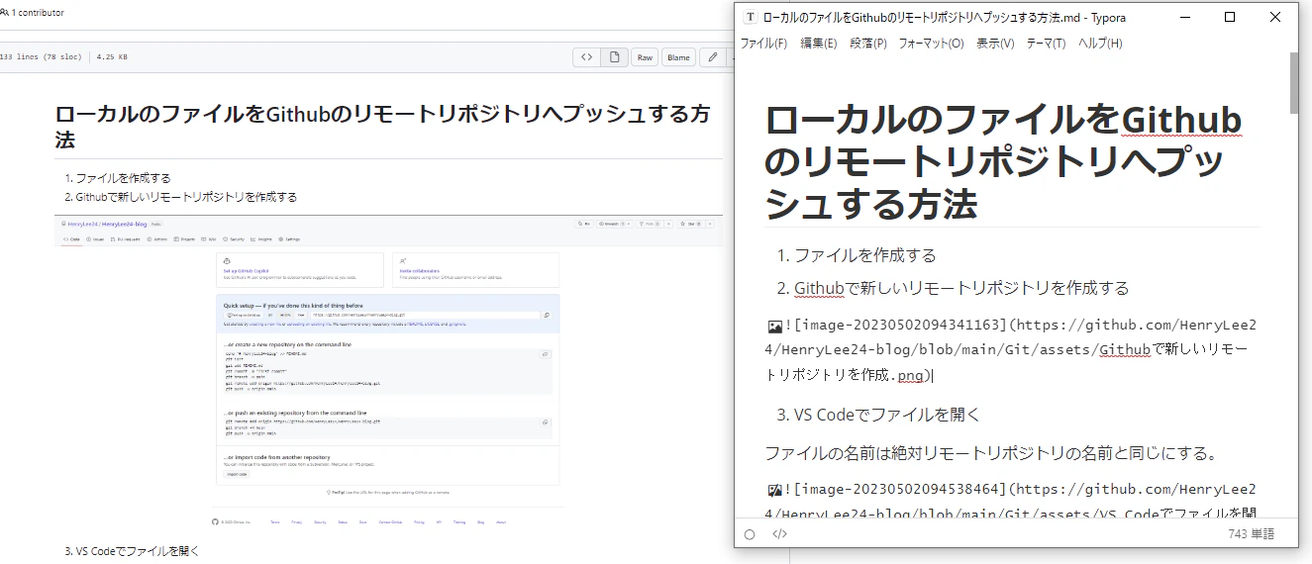Open Typora's 段落(P) menu
This screenshot has width=1312, height=564.
pos(868,44)
